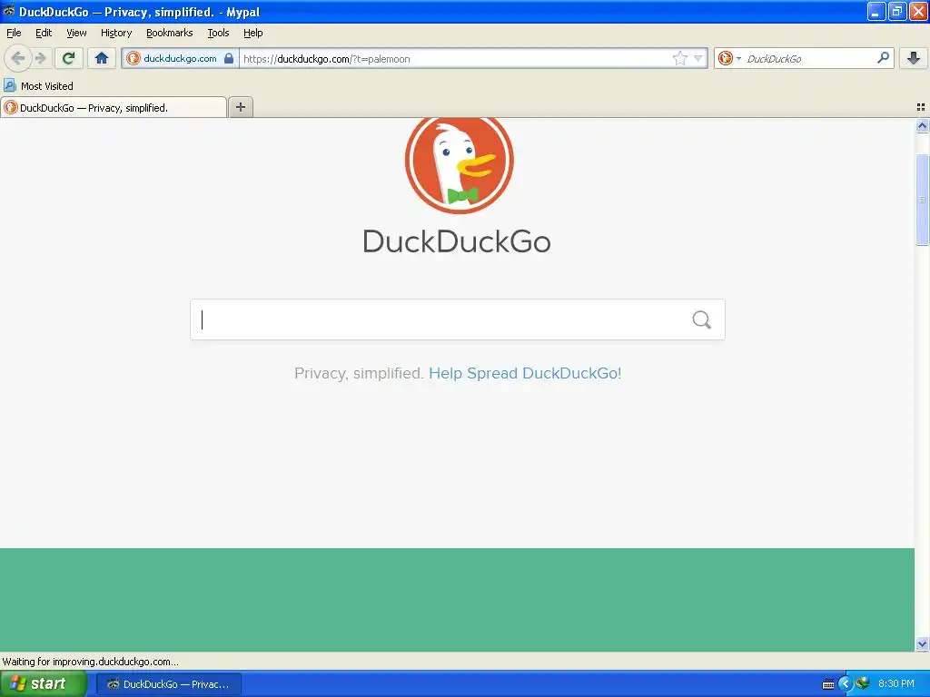Open the Windows Start menu

(43, 683)
